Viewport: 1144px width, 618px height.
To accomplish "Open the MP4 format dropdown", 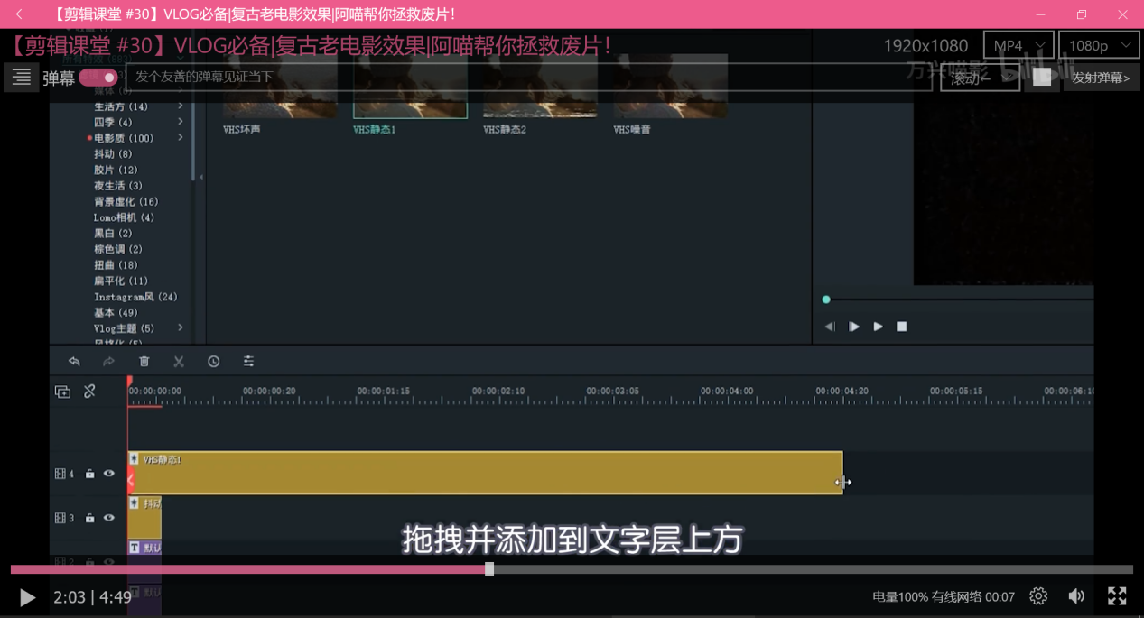I will 1018,45.
